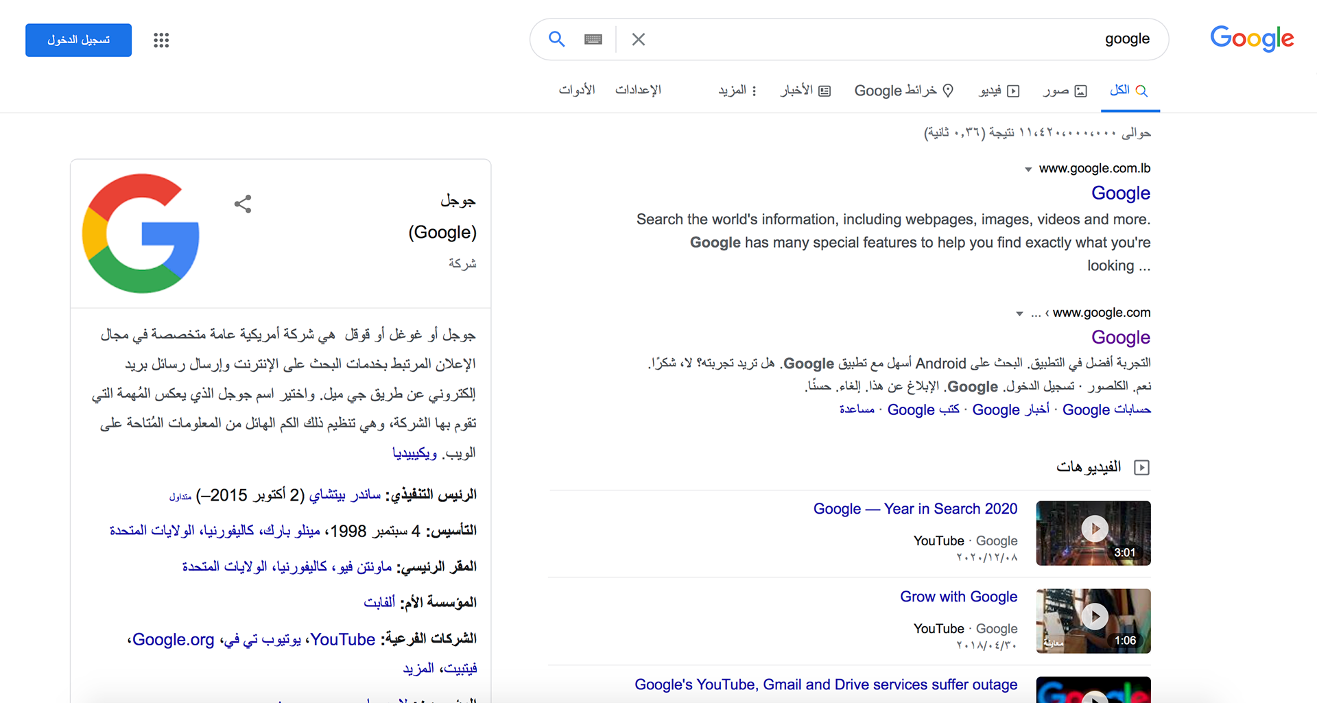Screen dimensions: 1317x703
Task: Open the first Google result title link
Action: pos(1121,193)
